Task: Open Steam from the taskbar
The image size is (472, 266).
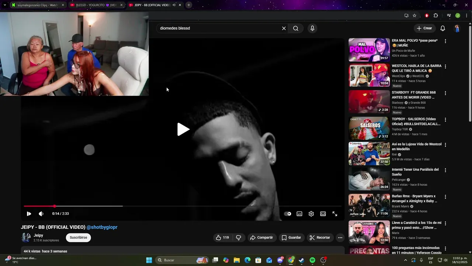Action: click(x=301, y=260)
